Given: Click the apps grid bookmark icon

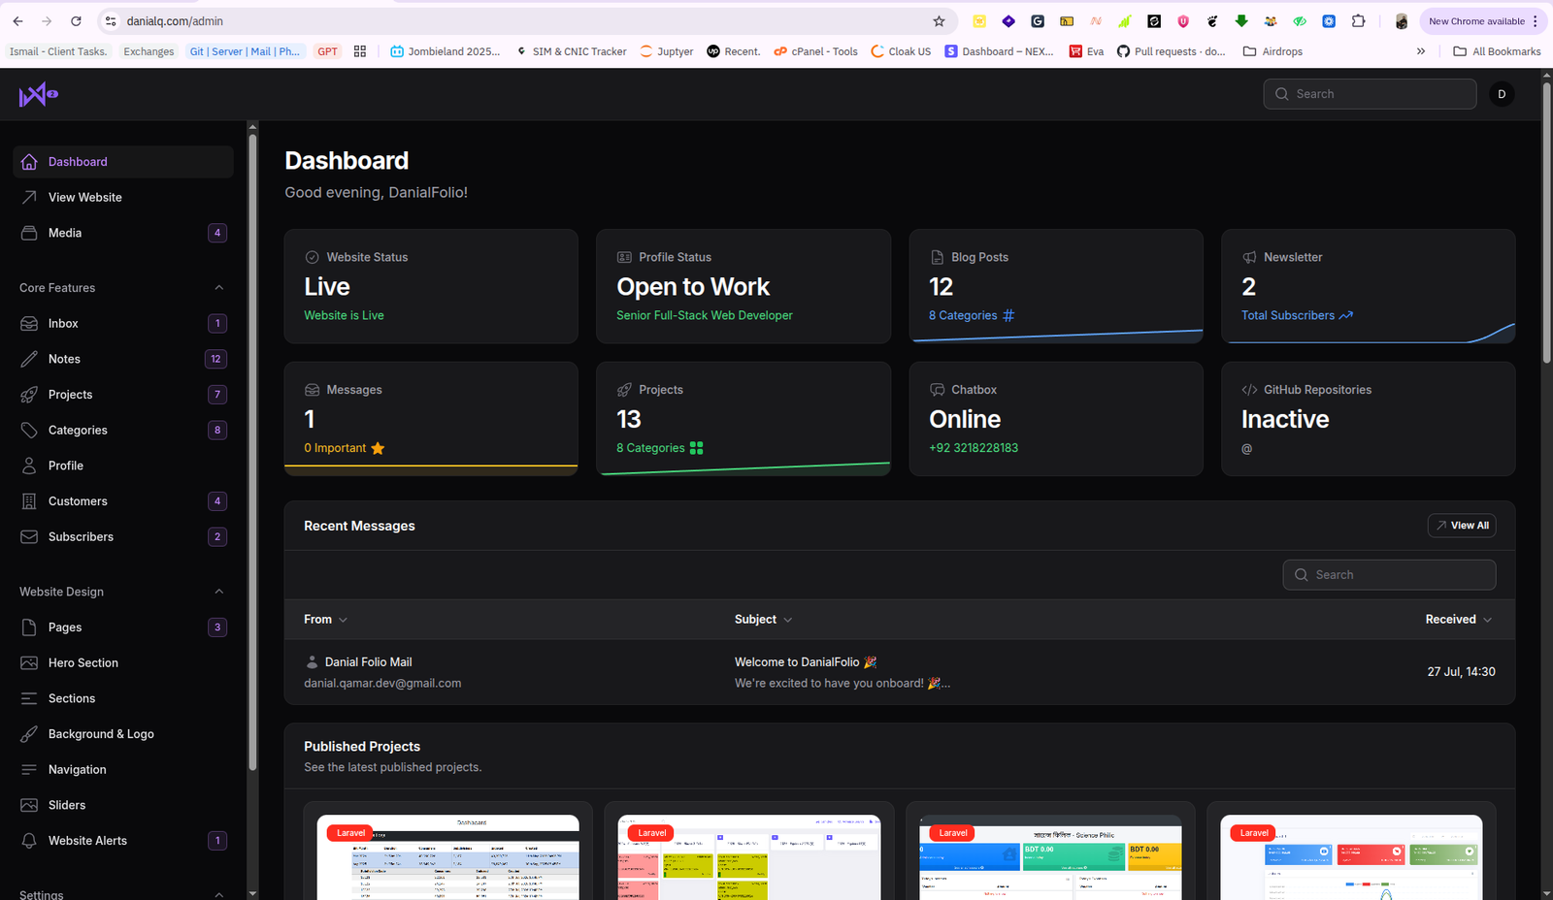Looking at the screenshot, I should pos(360,51).
